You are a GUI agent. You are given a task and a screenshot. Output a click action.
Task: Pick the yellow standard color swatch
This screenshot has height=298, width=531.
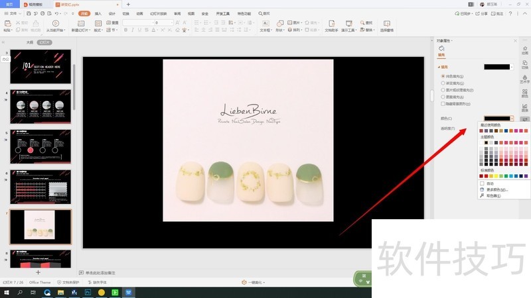click(496, 176)
